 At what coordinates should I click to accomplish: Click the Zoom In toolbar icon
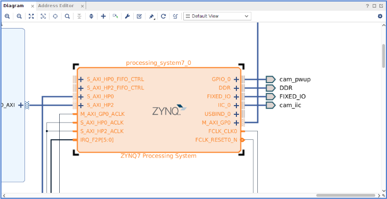[7, 16]
